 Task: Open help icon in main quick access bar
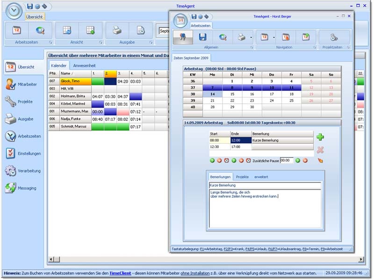37,7
